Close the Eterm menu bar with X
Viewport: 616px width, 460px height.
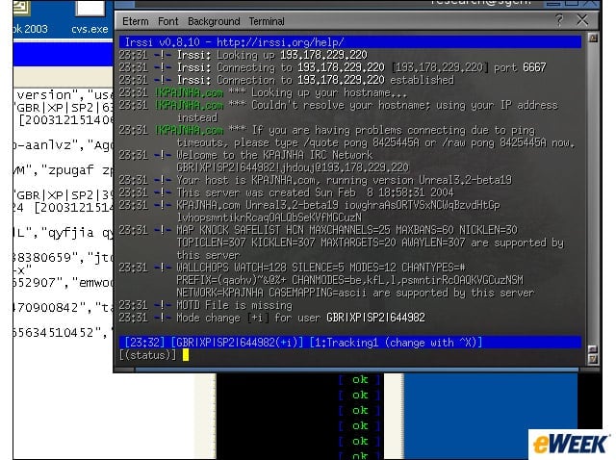point(582,19)
